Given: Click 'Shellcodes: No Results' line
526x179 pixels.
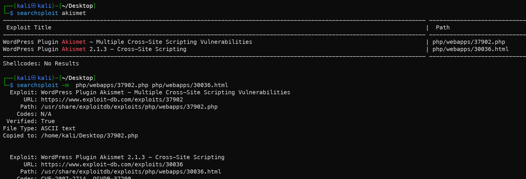Looking at the screenshot, I should point(41,63).
